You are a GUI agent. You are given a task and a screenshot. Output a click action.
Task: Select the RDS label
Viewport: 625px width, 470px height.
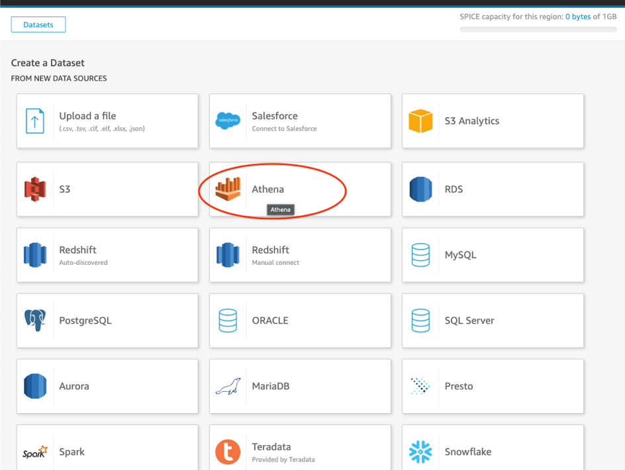point(454,189)
